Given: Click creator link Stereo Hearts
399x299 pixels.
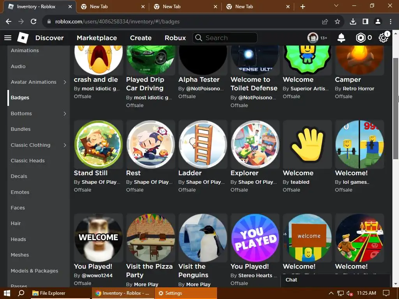Looking at the screenshot, I should (257, 275).
